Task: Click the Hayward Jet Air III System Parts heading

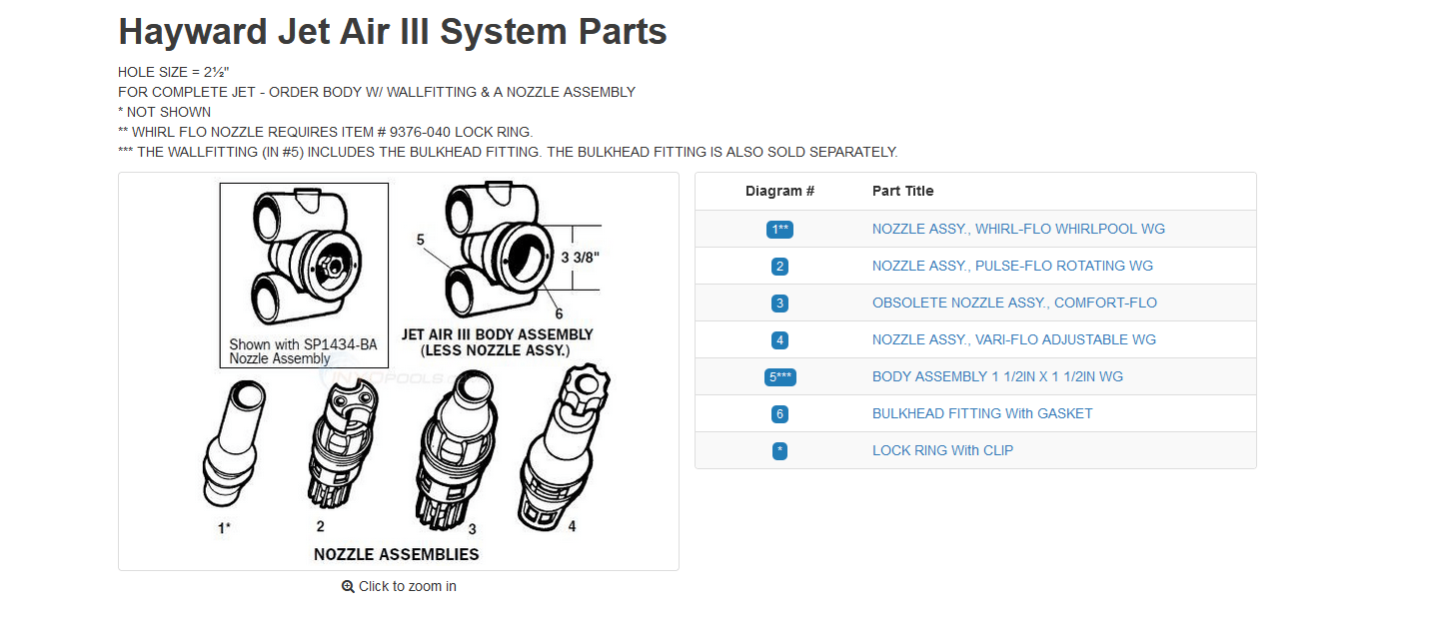Action: (x=393, y=32)
